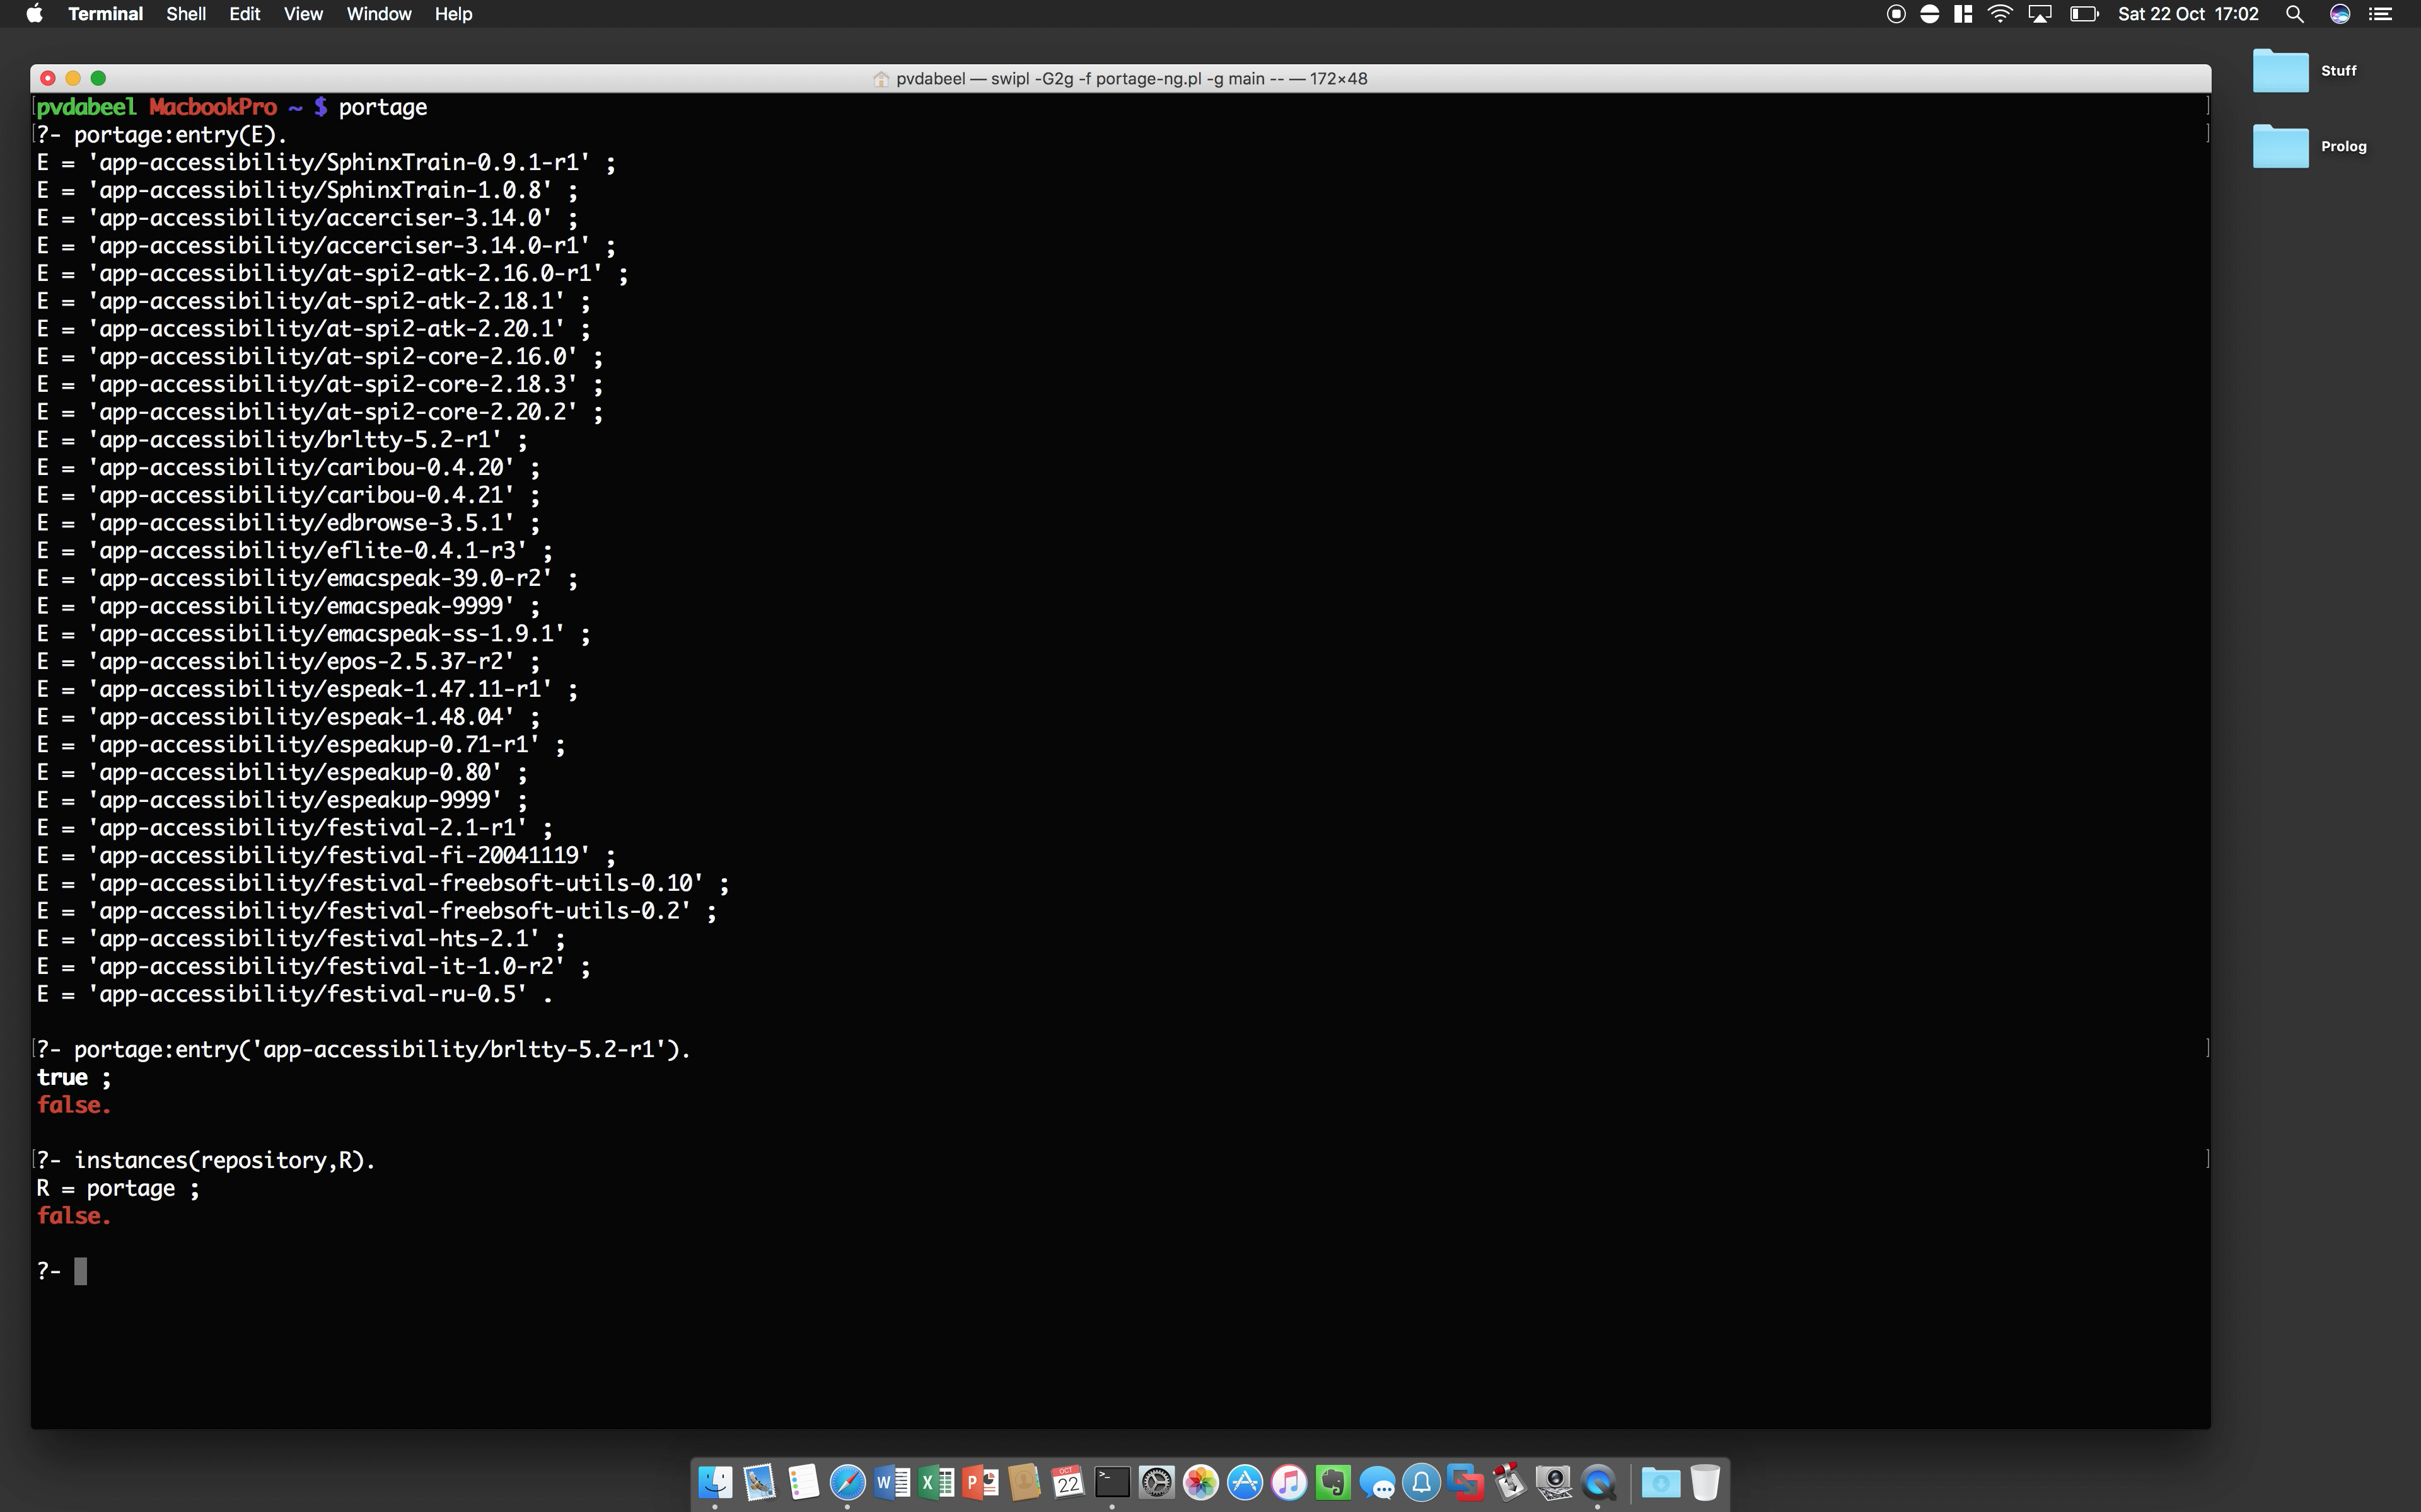Open the Stuff folder on desktop
Viewport: 2421px width, 1512px height.
tap(2280, 70)
